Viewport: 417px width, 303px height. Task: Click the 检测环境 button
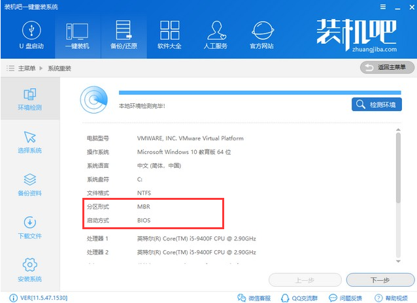click(x=376, y=104)
